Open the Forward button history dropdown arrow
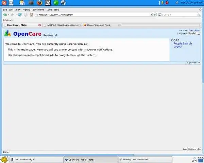Screen dimensions: 204x163 (16, 15)
